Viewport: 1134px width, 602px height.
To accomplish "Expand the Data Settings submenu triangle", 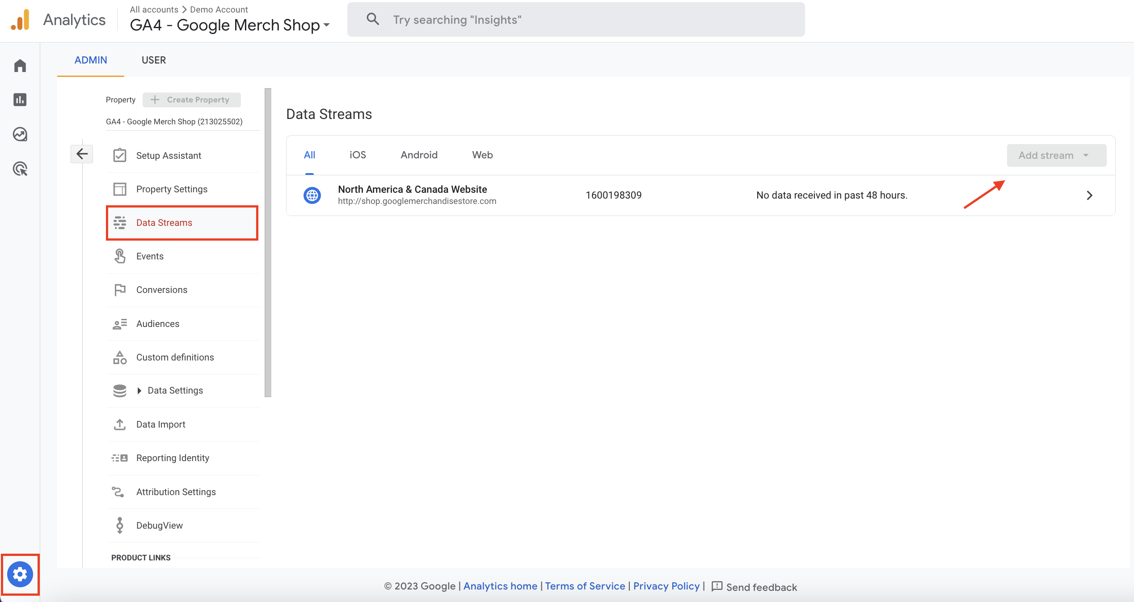I will (139, 391).
